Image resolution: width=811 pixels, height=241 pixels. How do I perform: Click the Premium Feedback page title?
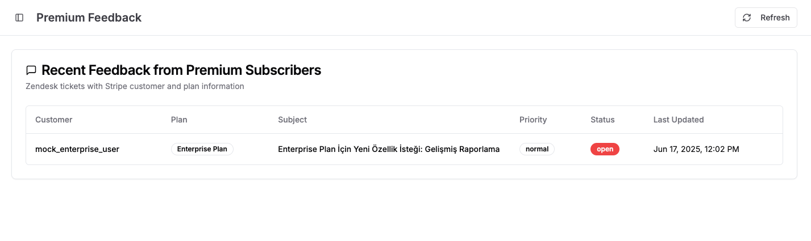89,18
